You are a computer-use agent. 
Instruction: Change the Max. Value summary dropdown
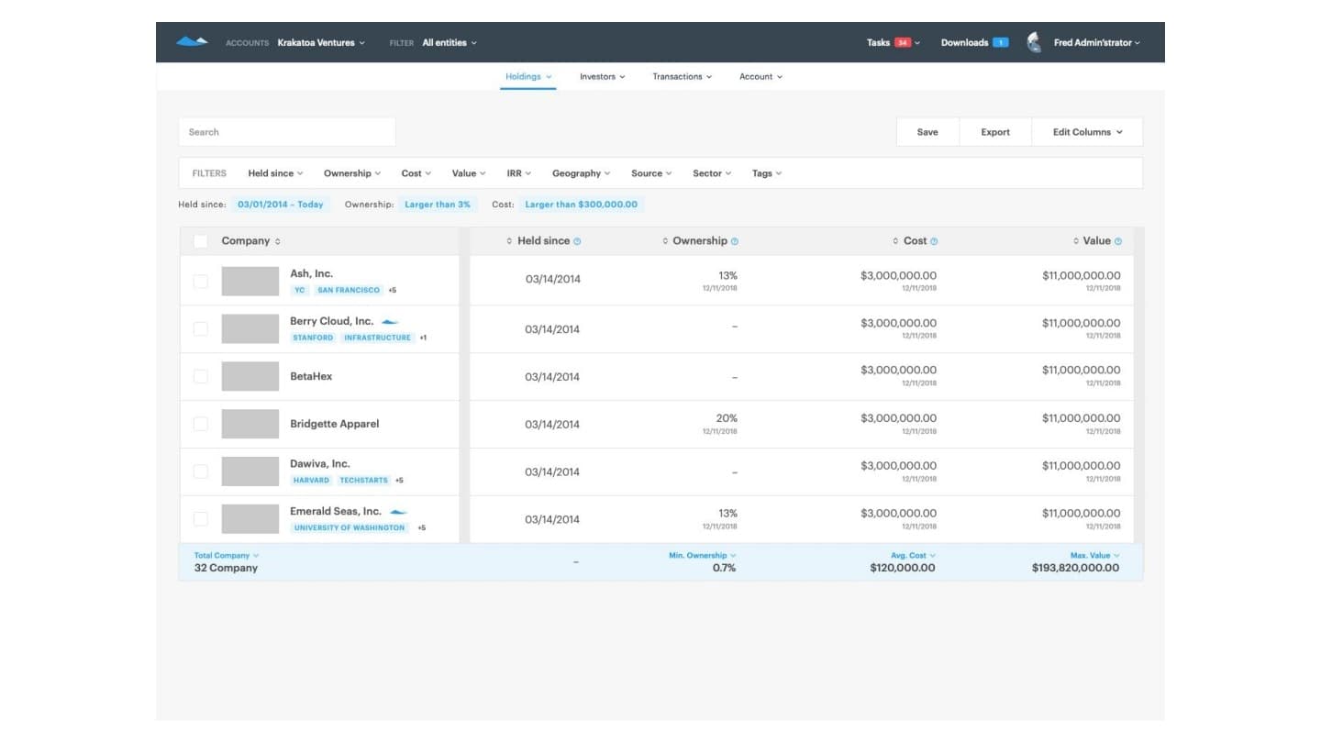tap(1094, 555)
